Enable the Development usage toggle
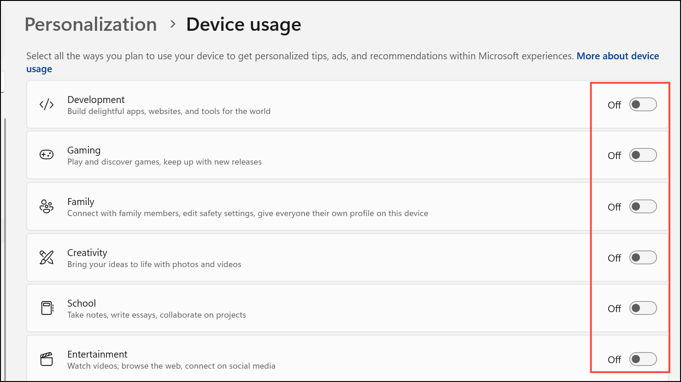The image size is (681, 382). click(x=643, y=105)
